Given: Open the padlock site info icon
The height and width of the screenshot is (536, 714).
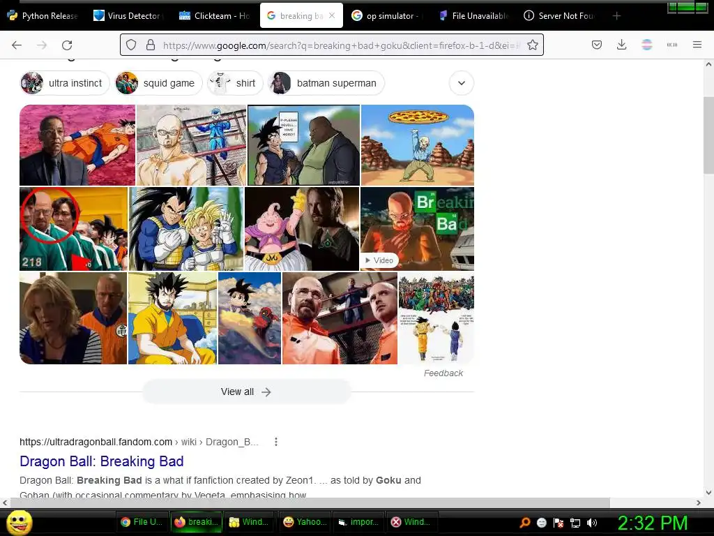Looking at the screenshot, I should (x=151, y=45).
